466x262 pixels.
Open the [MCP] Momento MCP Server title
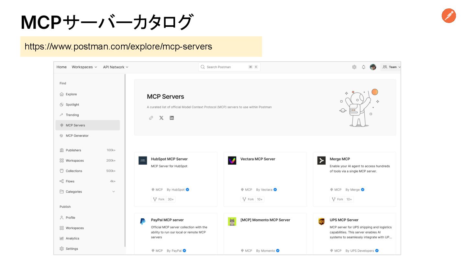point(265,220)
